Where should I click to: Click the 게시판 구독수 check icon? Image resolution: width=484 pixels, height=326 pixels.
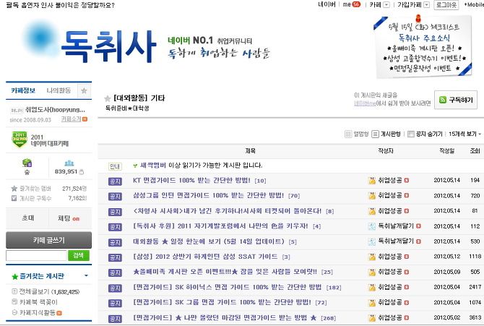tap(14, 198)
